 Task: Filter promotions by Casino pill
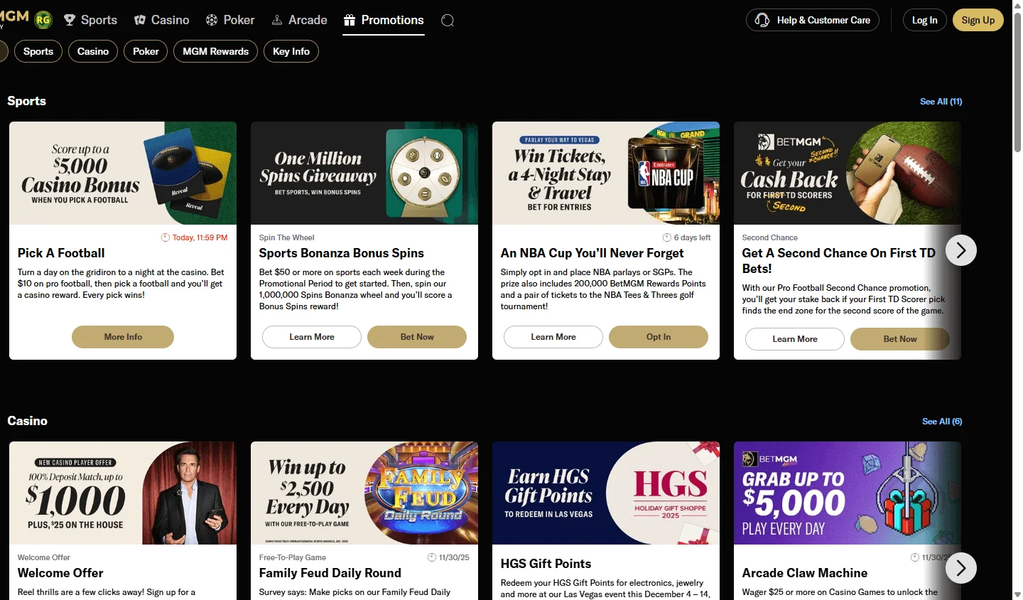93,51
